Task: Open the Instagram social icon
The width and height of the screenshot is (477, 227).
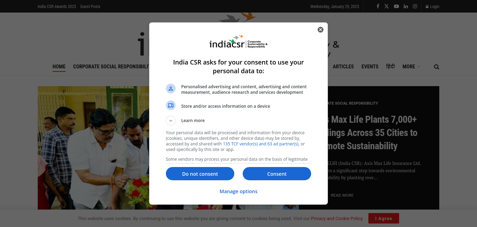Action: 415,6
